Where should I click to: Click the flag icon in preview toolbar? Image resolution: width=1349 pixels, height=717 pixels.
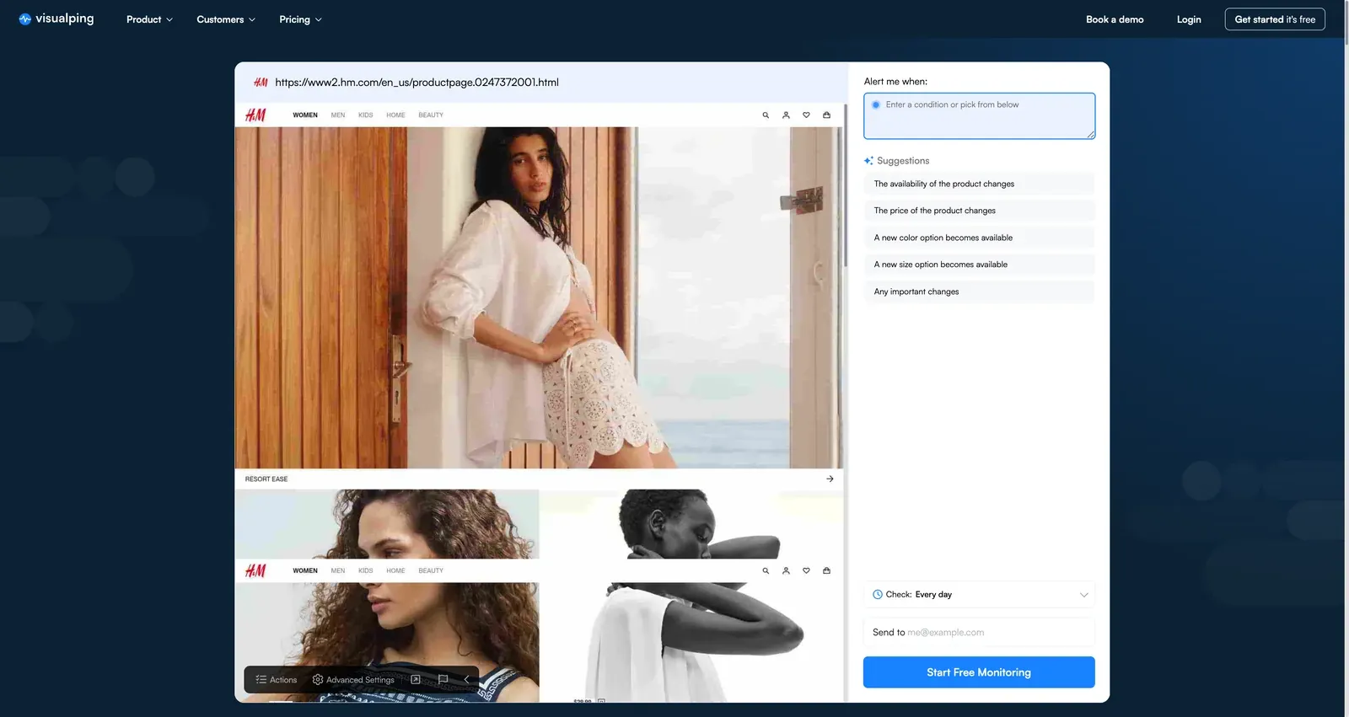point(443,680)
